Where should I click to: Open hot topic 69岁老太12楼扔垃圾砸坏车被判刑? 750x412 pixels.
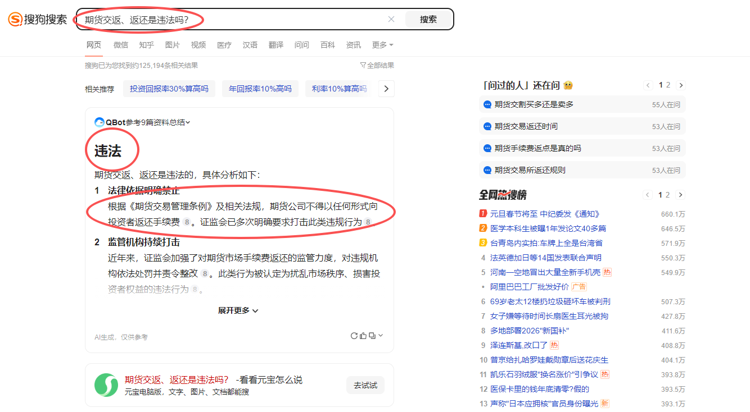[x=550, y=301]
